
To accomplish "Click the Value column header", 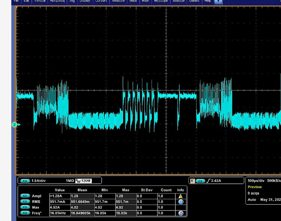I will pos(60,190).
